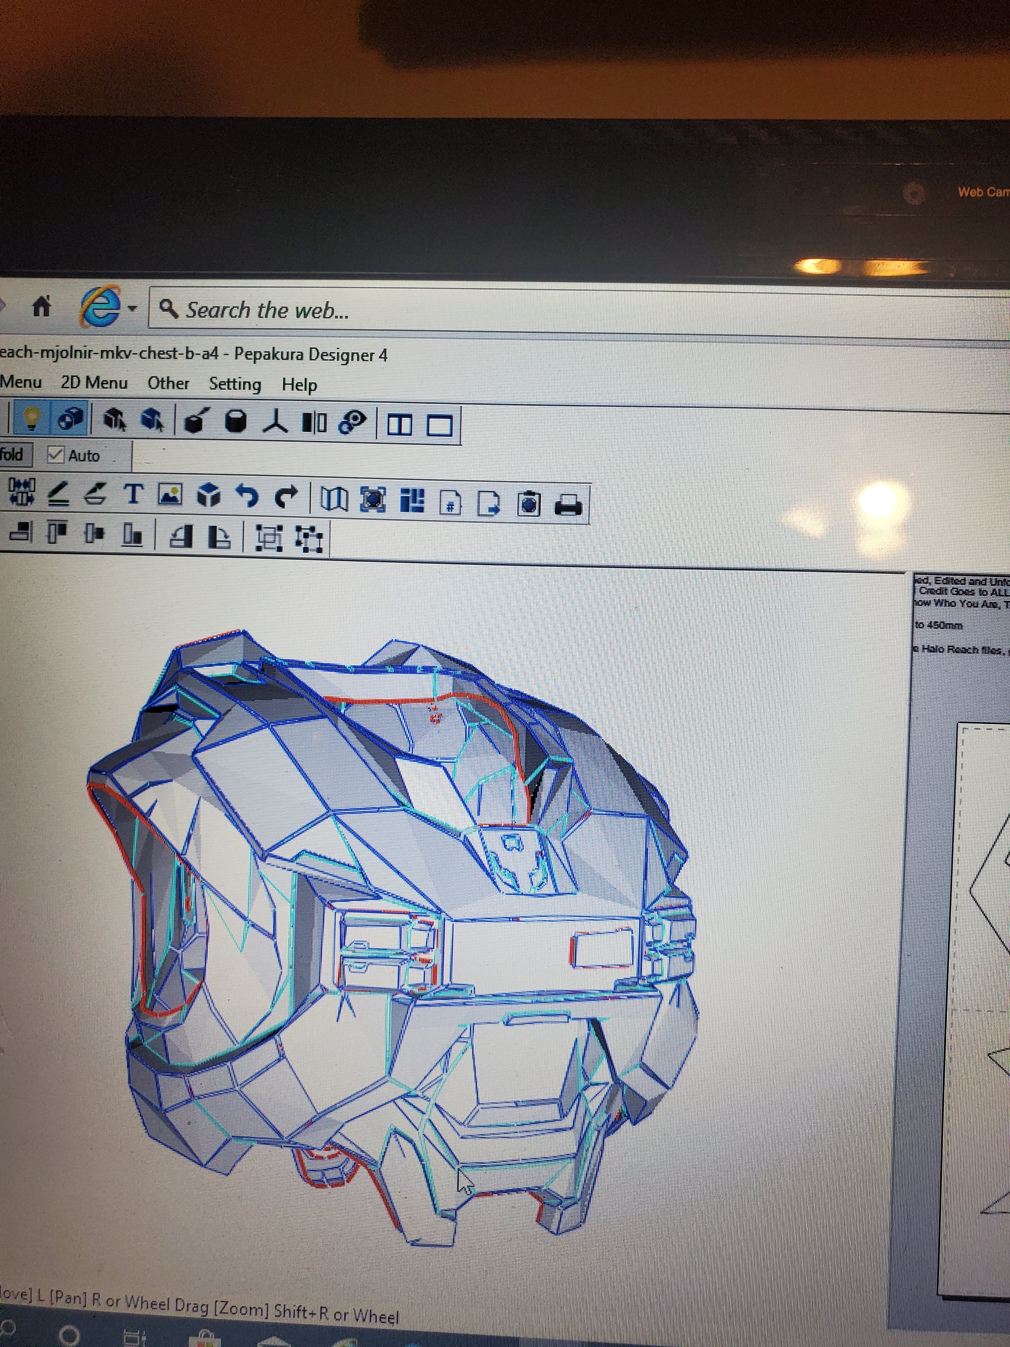Viewport: 1010px width, 1347px height.
Task: Click the Search the web input field
Action: click(579, 312)
